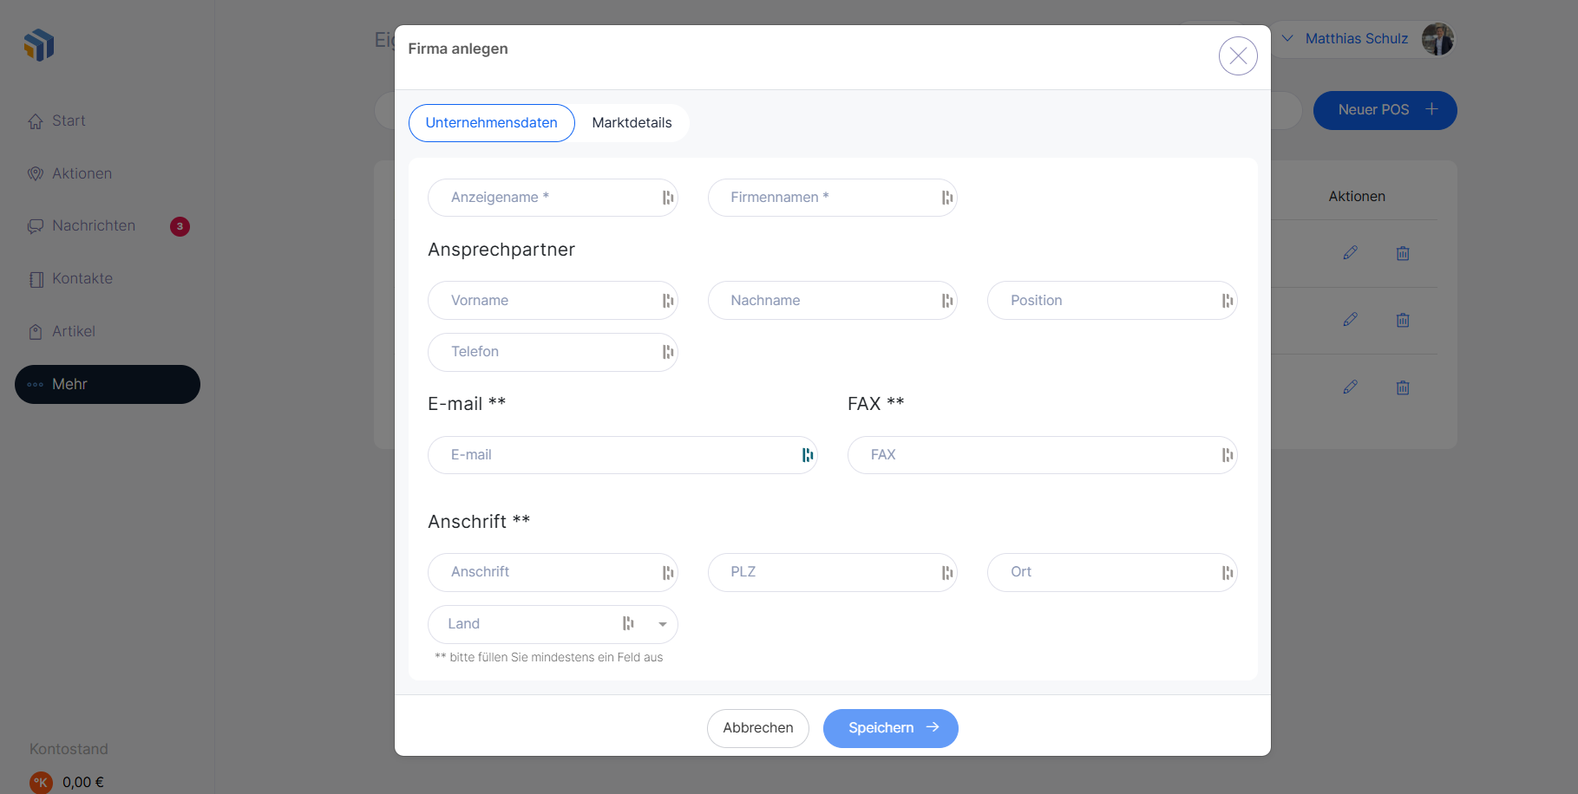Click the second row's pencil edit icon
The image size is (1578, 794).
click(1350, 320)
